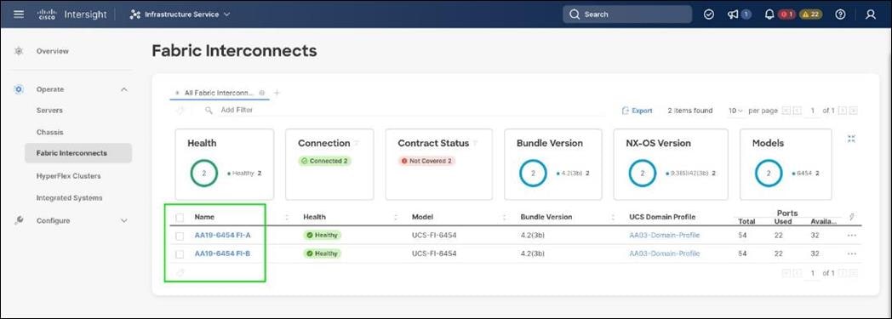892x319 pixels.
Task: Collapse the summary widgets icon
Action: [852, 139]
